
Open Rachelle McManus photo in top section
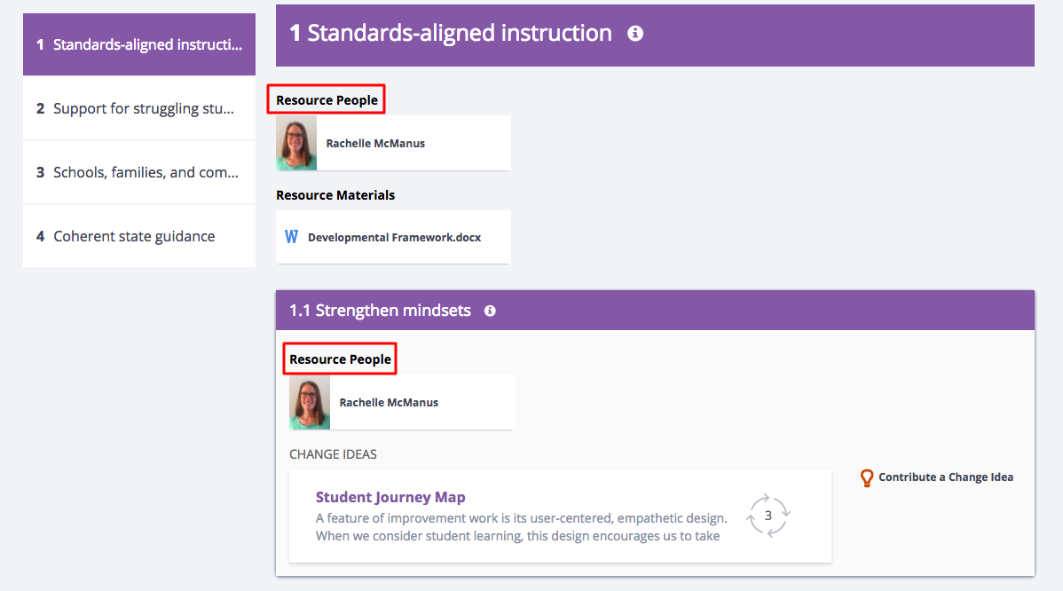(296, 143)
